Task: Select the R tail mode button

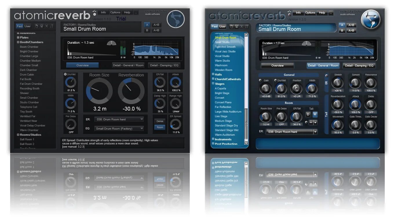Action: (x=315, y=114)
